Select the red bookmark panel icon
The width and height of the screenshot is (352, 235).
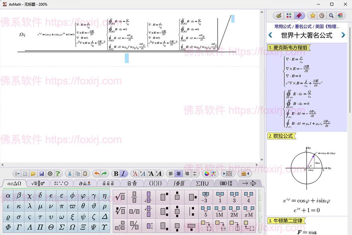click(299, 15)
